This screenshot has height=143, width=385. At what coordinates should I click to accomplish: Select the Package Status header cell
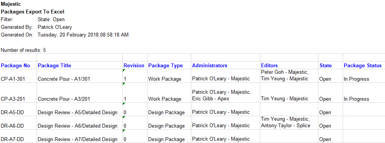point(364,65)
